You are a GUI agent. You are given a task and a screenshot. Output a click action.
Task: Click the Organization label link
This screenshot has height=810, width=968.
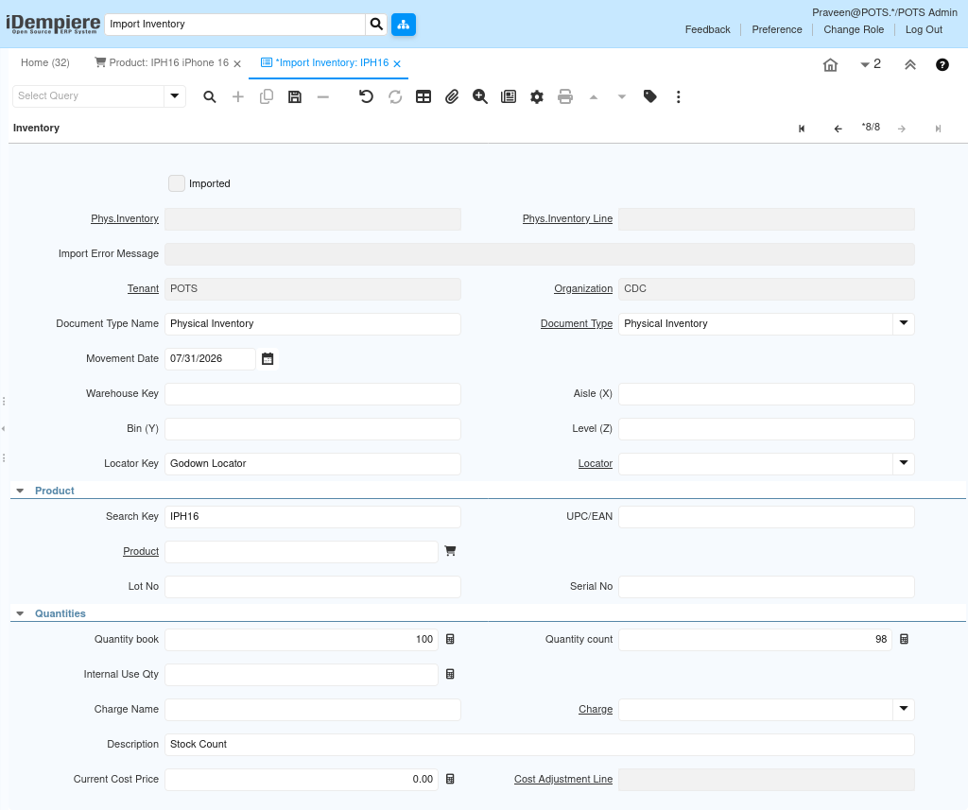[x=583, y=288]
